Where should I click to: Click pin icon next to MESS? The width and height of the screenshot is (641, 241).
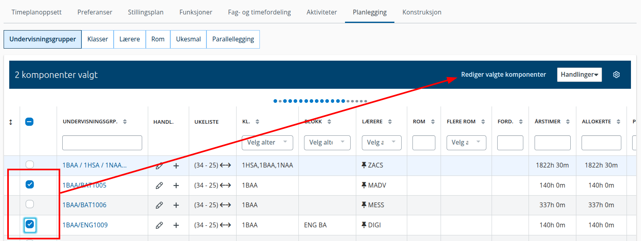(364, 205)
